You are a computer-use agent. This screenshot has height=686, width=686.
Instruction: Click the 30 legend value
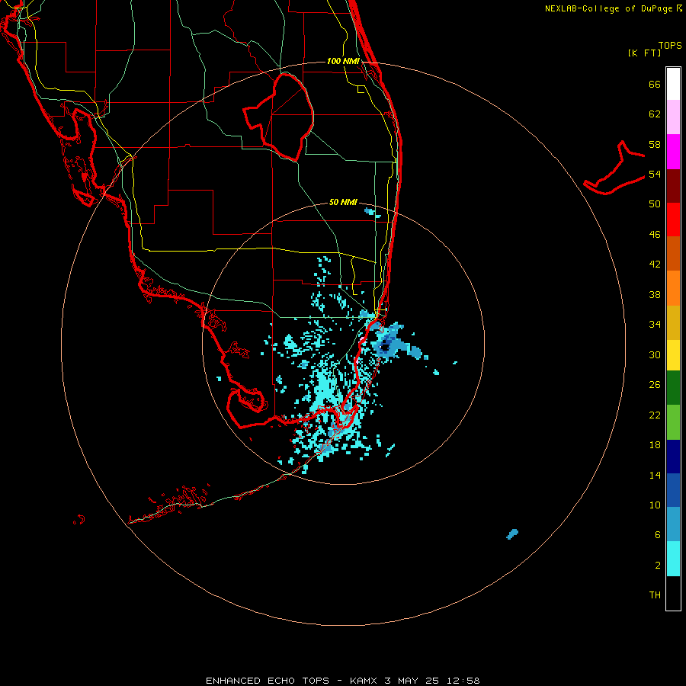coord(655,354)
